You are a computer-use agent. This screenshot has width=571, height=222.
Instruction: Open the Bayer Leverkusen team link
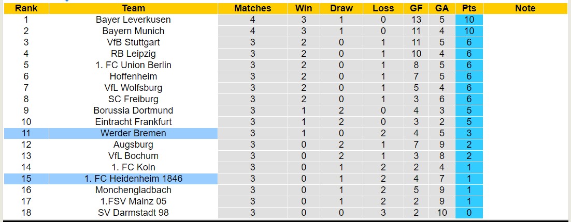pyautogui.click(x=133, y=20)
